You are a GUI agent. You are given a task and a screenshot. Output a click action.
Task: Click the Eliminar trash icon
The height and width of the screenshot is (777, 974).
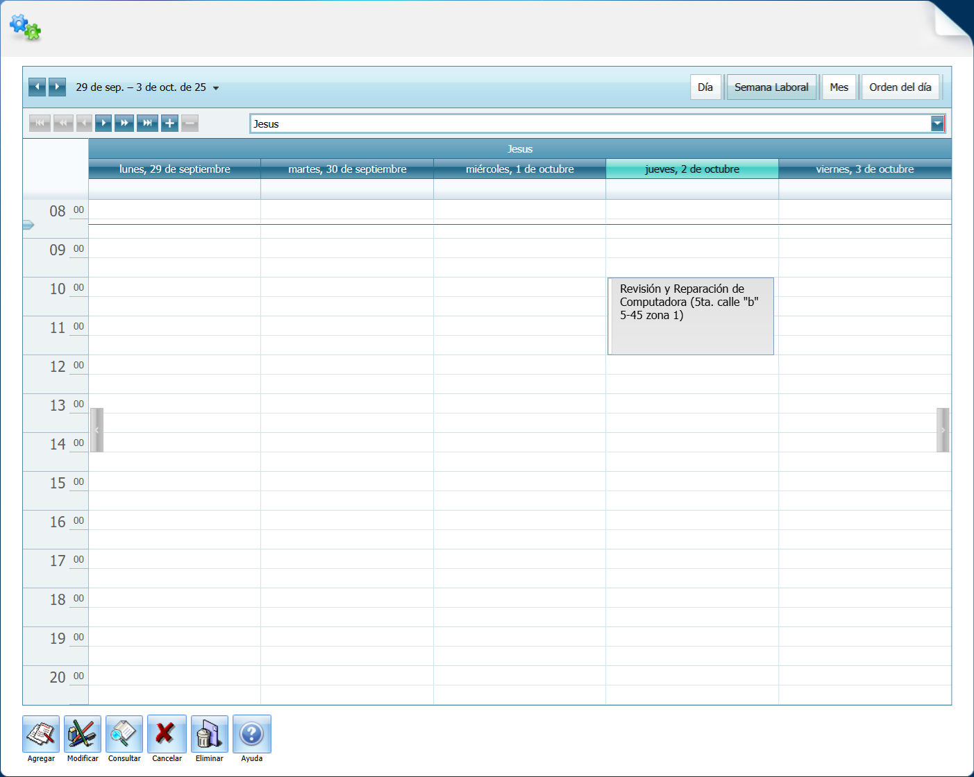209,733
